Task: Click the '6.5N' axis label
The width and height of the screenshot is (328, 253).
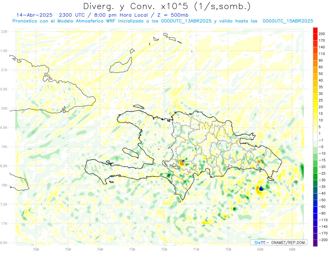Action: [4, 243]
